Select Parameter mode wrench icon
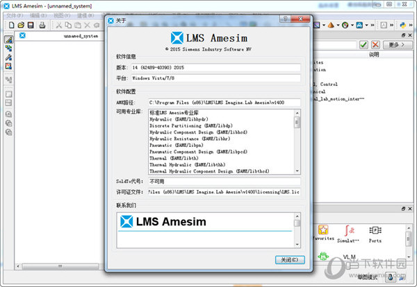Screen dimensions: 417x287 [8, 57]
